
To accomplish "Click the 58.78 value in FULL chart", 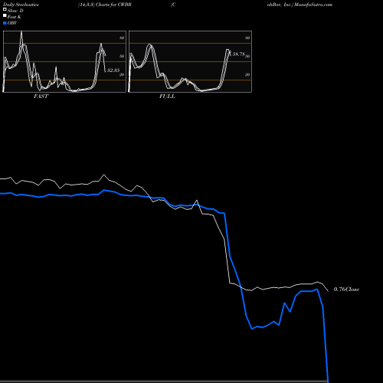I will pos(239,54).
